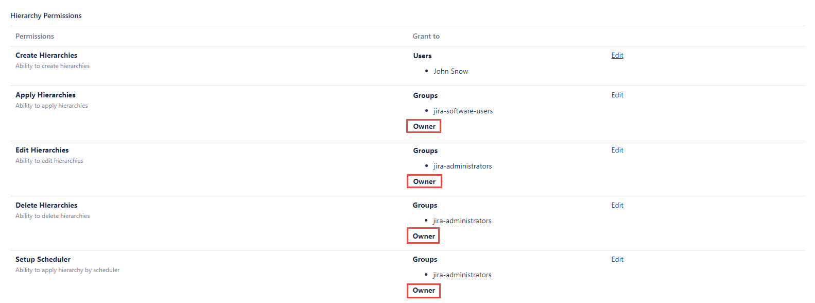Open Edit for Apply Hierarchies permission

point(617,95)
